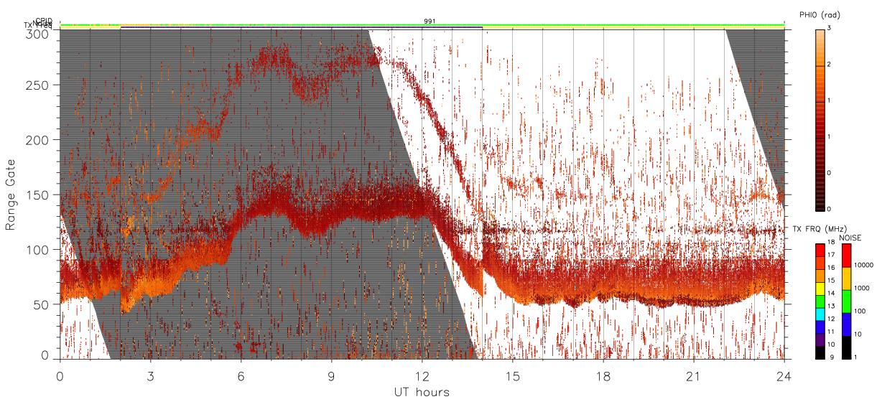Click the '17' label in the TX FRQ legend
Image resolution: width=882 pixels, height=407 pixels.
(832, 256)
